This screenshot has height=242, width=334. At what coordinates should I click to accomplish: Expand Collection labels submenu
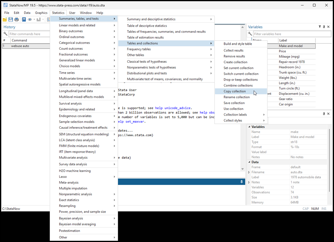click(241, 114)
